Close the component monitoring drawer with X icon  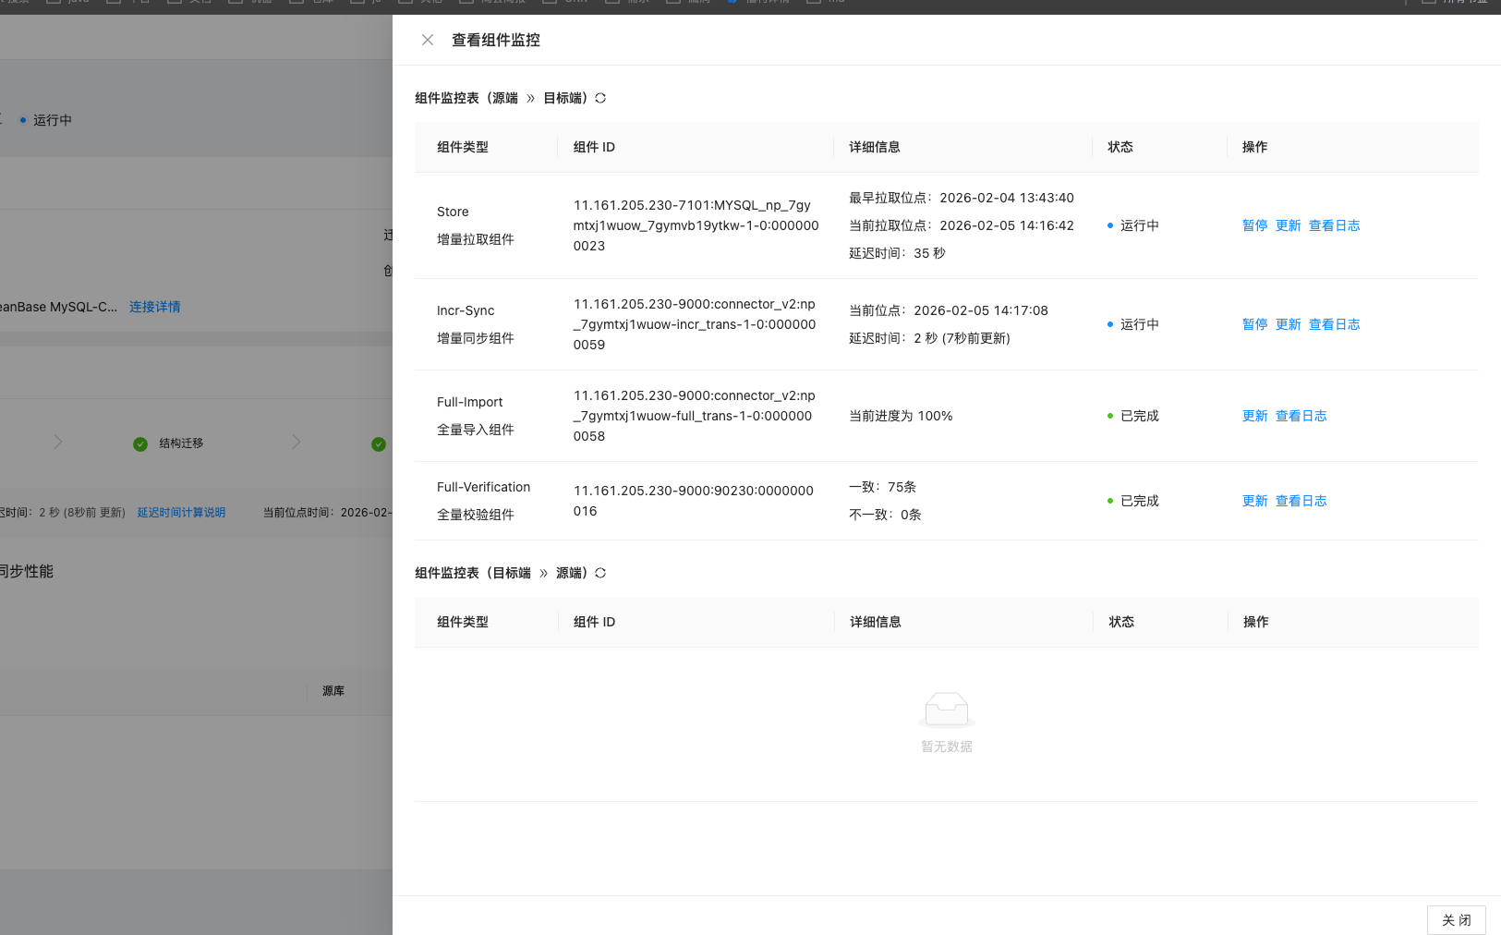pos(428,40)
